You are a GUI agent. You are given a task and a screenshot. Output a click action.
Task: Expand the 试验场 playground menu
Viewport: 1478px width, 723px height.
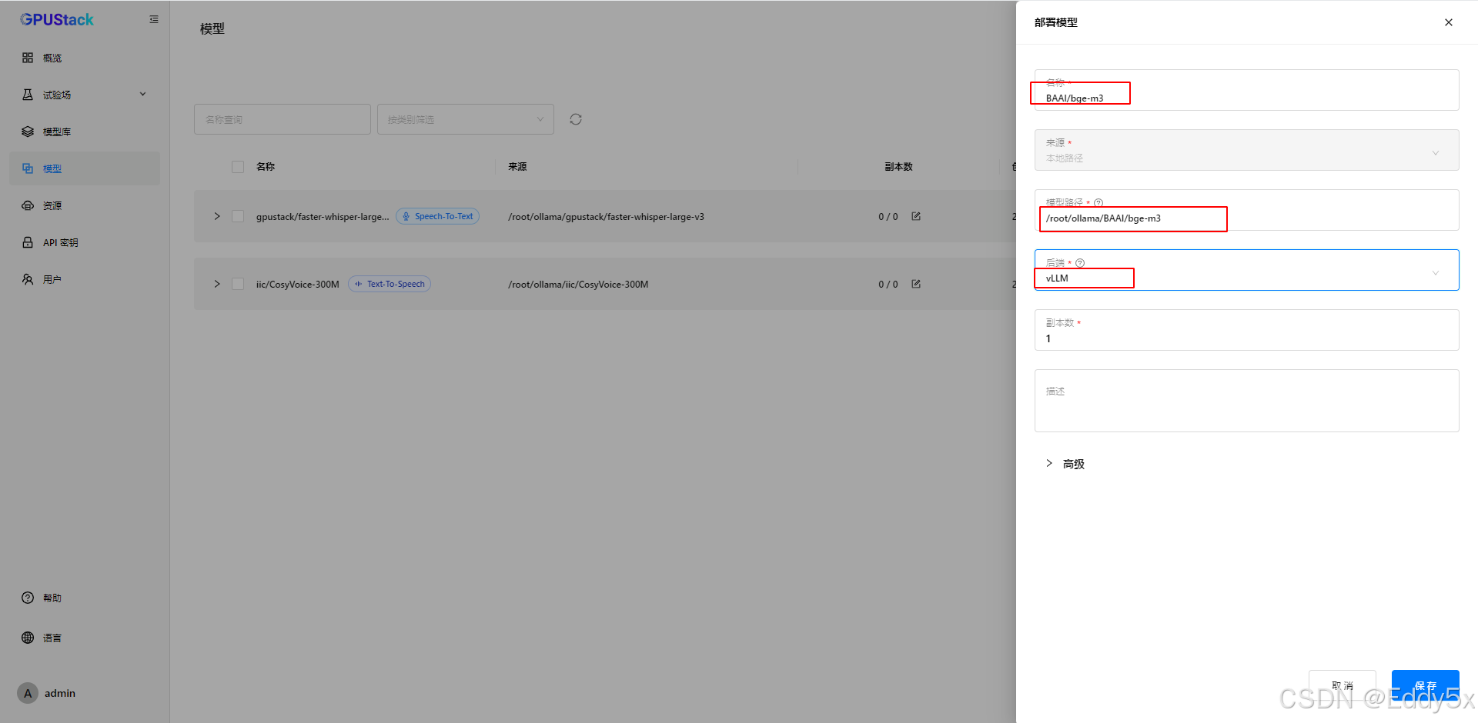click(x=85, y=95)
